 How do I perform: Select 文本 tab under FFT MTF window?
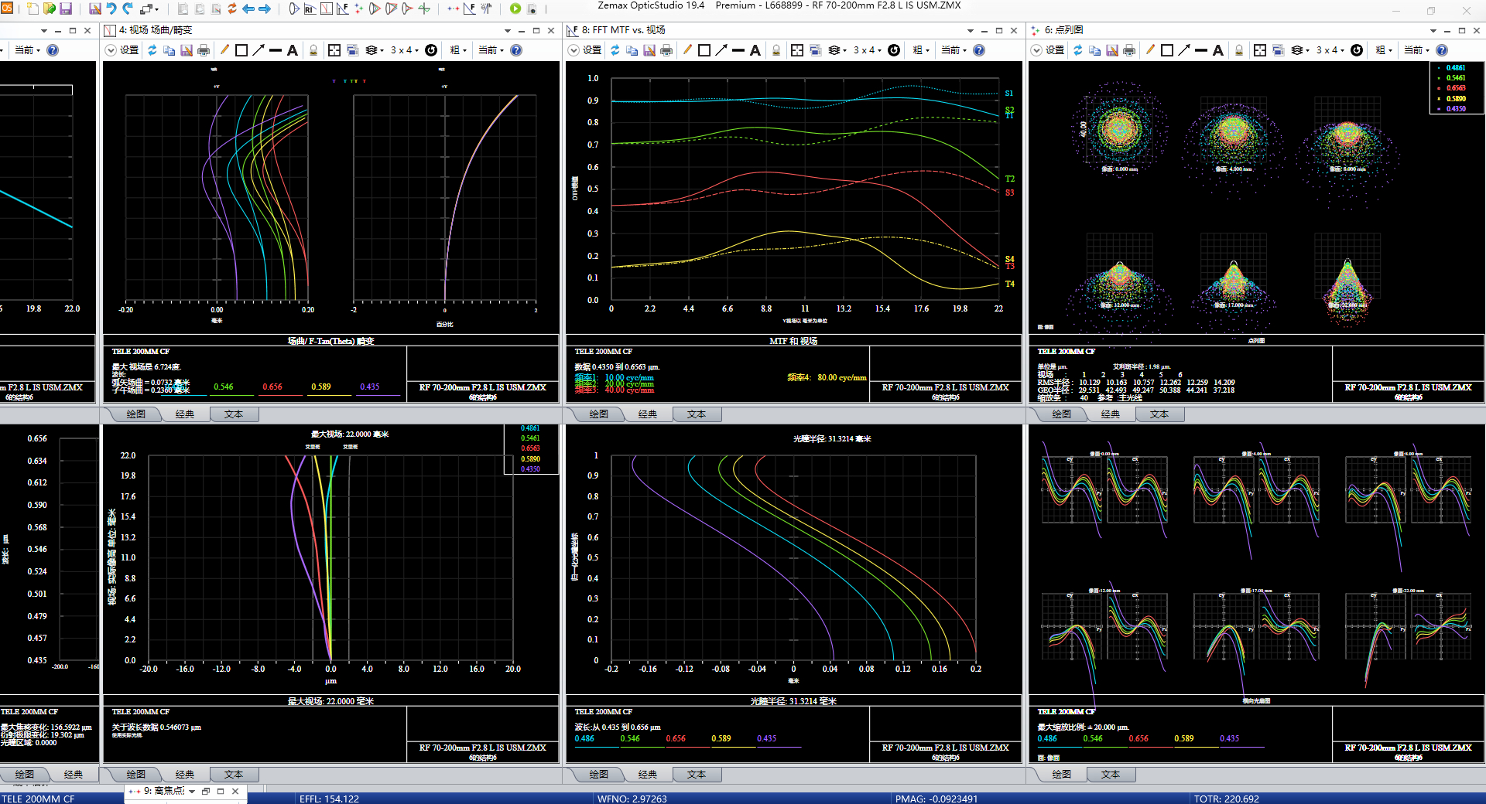[x=697, y=414]
